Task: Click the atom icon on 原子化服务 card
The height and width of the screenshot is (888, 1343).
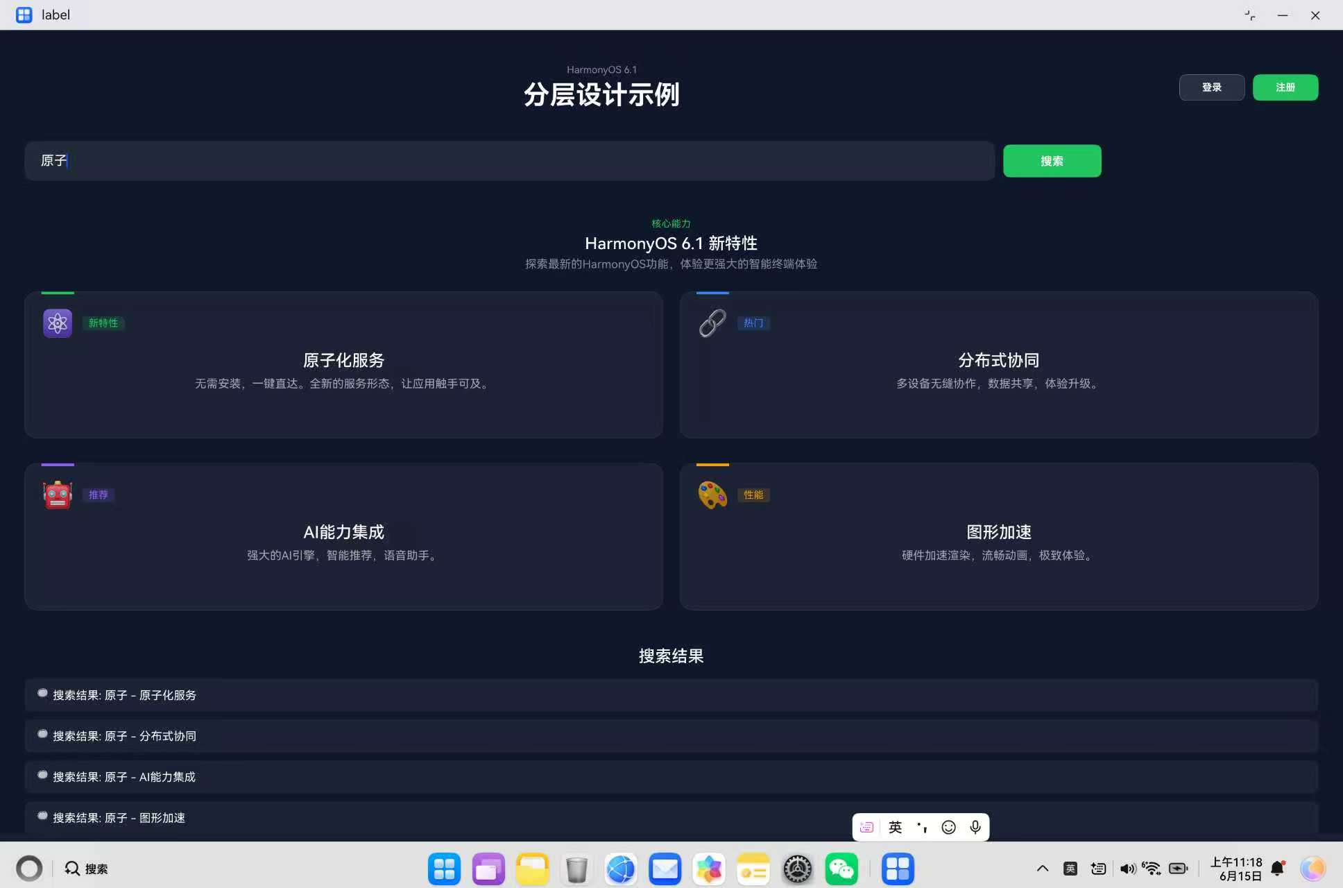Action: coord(58,323)
